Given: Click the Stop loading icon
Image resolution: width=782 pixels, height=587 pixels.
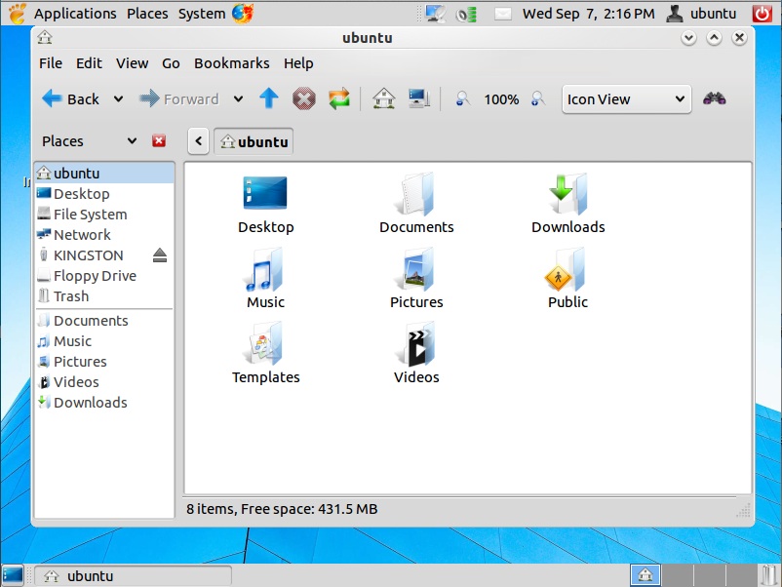Looking at the screenshot, I should (x=303, y=98).
